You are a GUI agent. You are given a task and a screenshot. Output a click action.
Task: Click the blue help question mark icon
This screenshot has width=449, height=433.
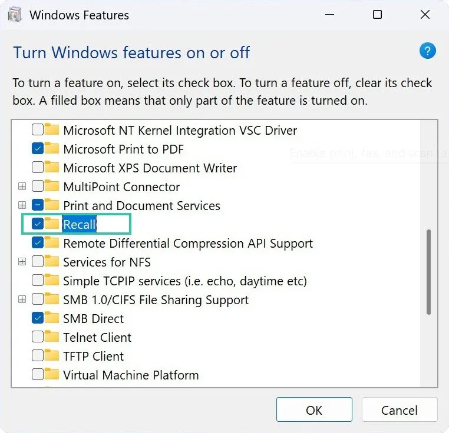427,51
